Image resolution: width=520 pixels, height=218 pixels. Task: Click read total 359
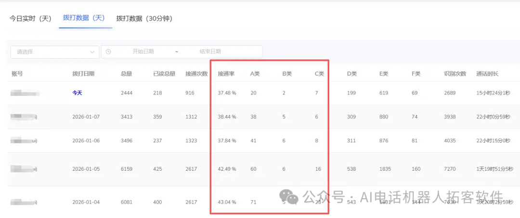tap(157, 117)
